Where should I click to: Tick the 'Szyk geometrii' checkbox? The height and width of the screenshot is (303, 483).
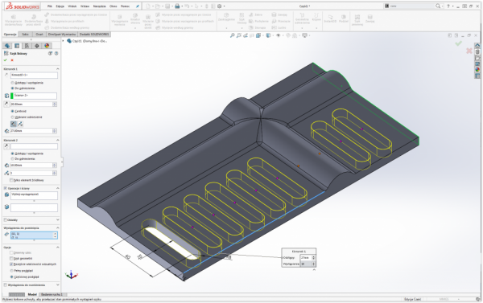click(x=11, y=259)
